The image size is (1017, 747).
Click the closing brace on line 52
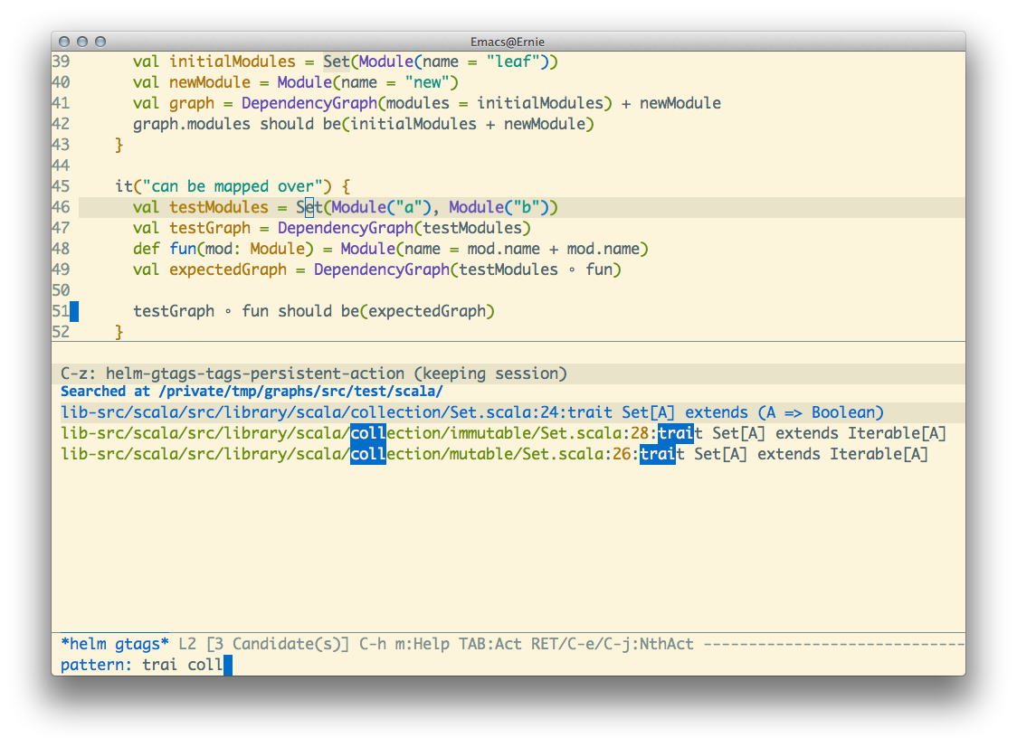119,331
